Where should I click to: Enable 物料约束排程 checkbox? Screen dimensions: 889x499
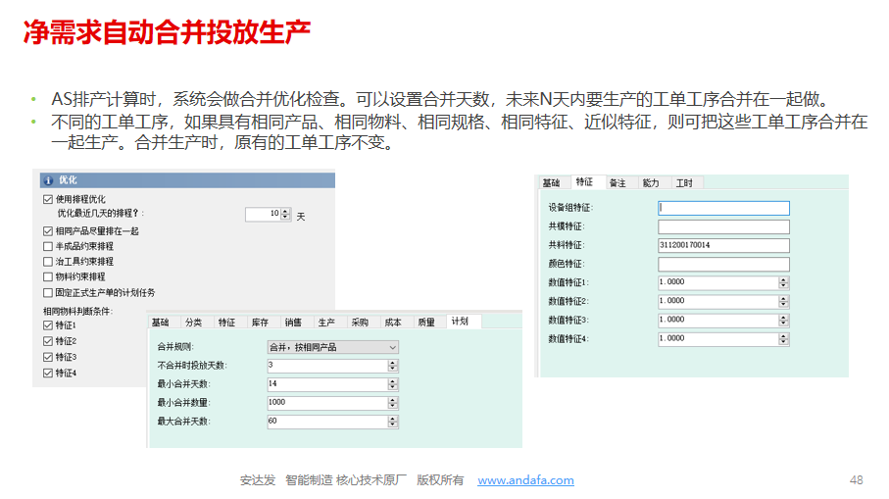click(x=48, y=277)
